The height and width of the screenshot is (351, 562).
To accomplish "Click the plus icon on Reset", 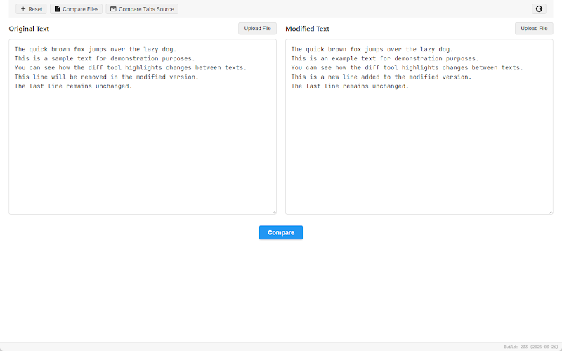I will (x=23, y=9).
